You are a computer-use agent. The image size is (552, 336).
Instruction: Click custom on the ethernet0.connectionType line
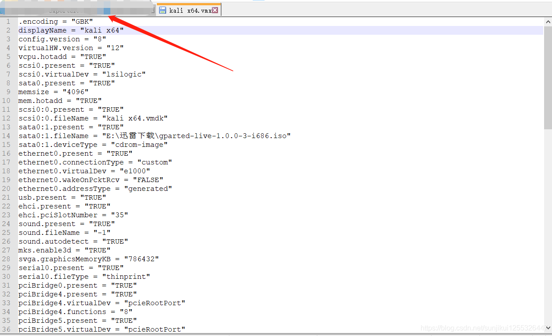155,162
